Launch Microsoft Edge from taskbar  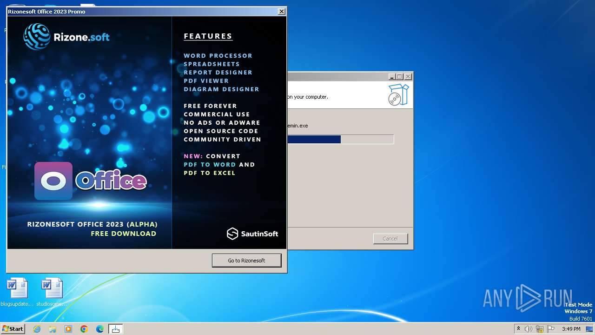(100, 329)
